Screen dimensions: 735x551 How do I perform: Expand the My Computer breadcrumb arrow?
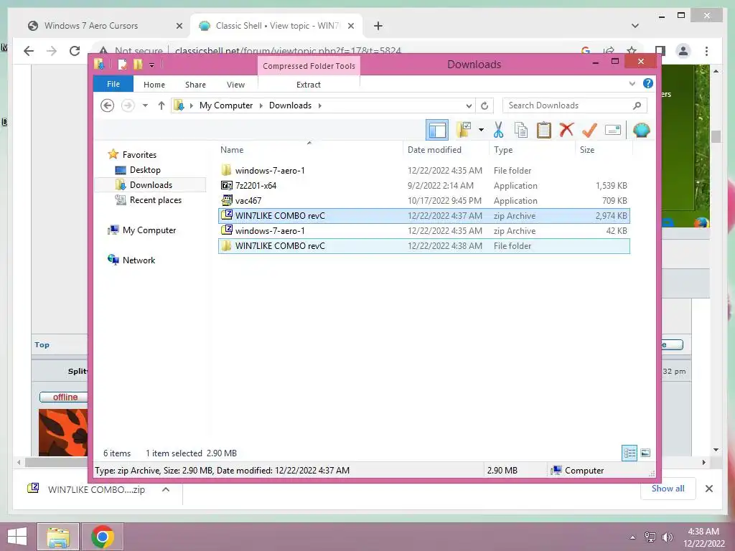coord(261,105)
